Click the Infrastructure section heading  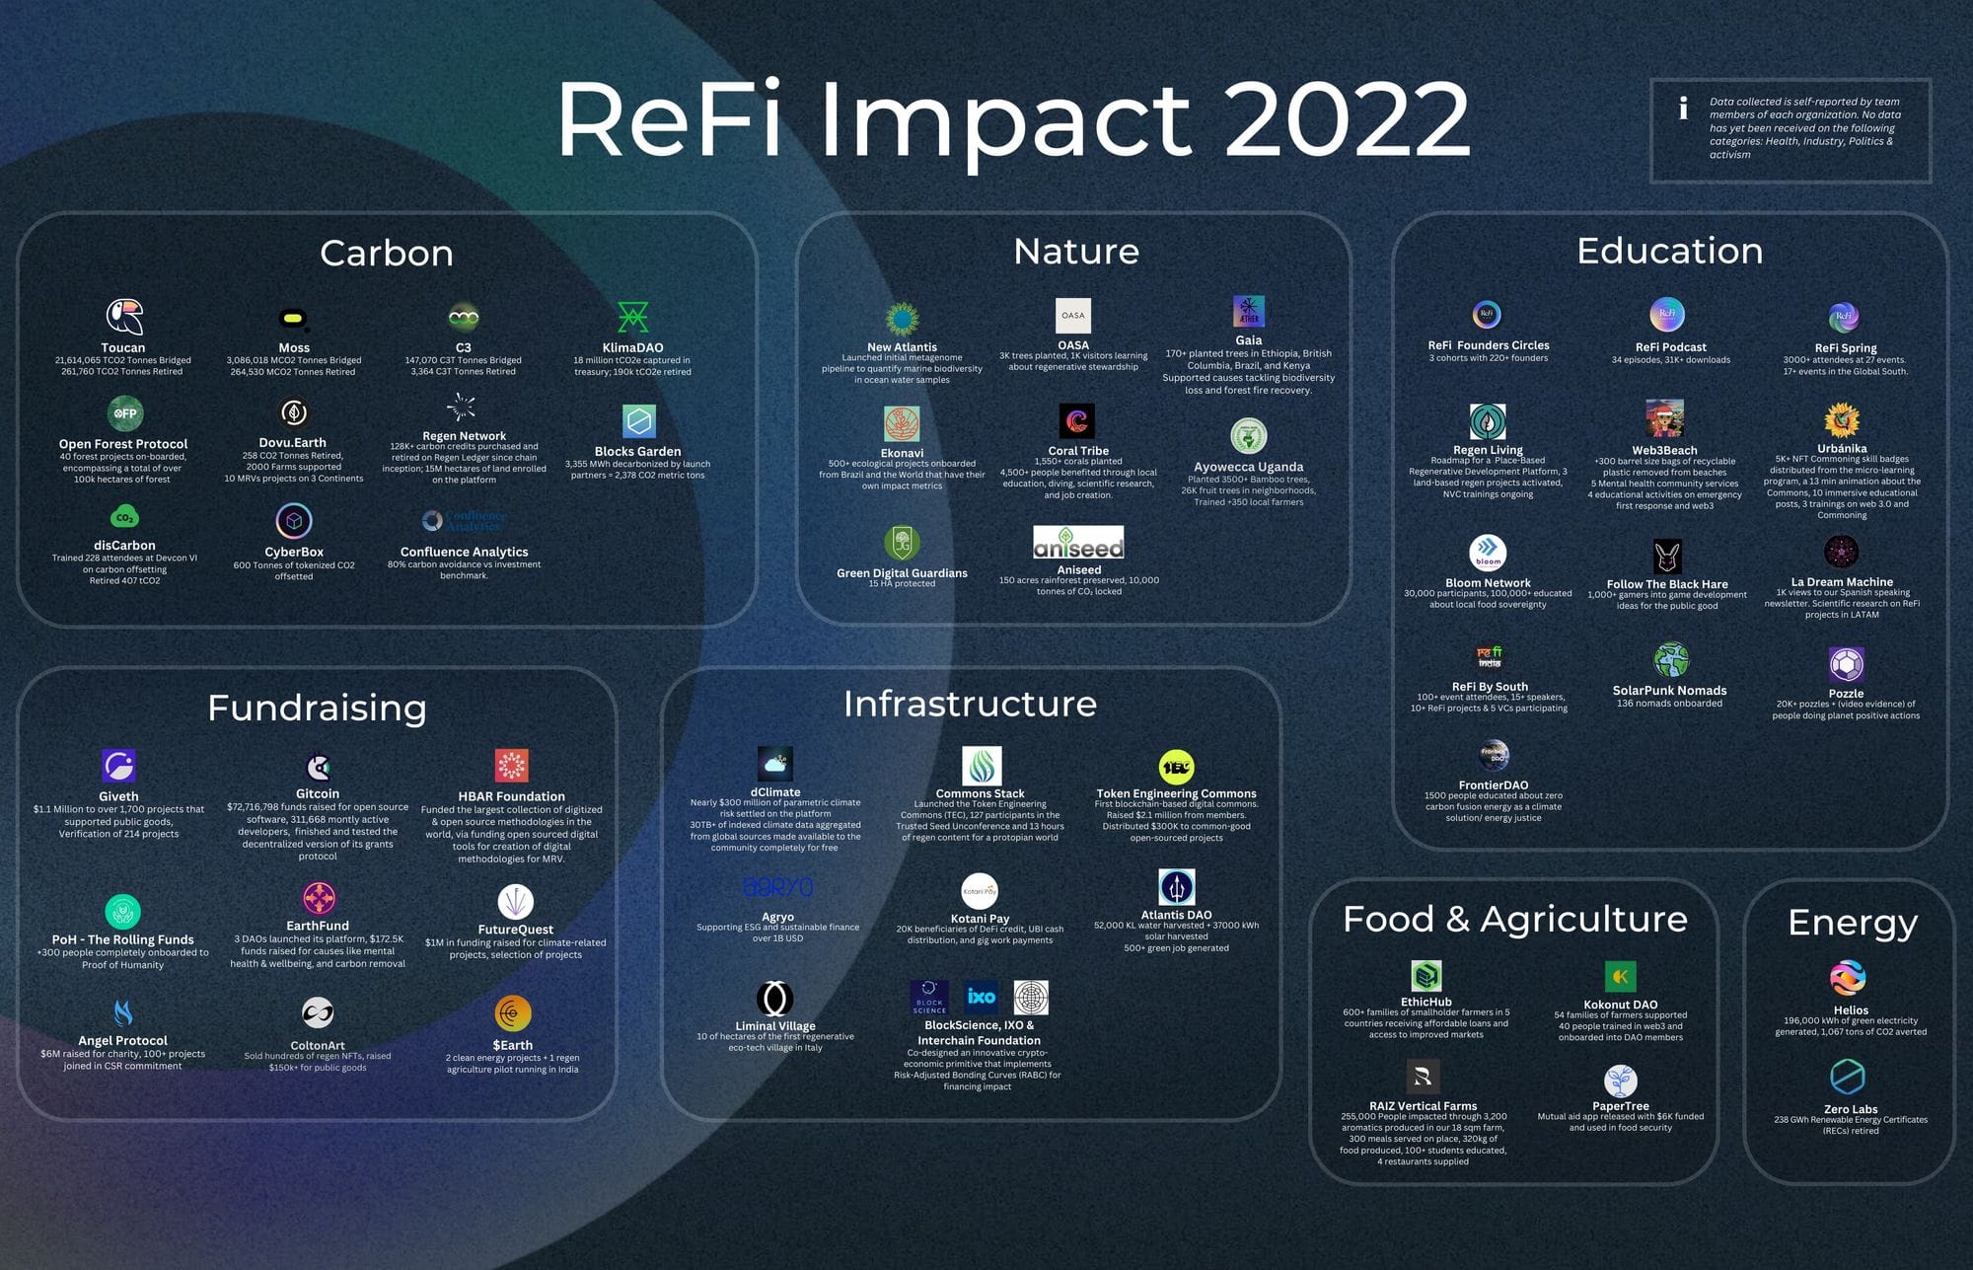click(970, 704)
